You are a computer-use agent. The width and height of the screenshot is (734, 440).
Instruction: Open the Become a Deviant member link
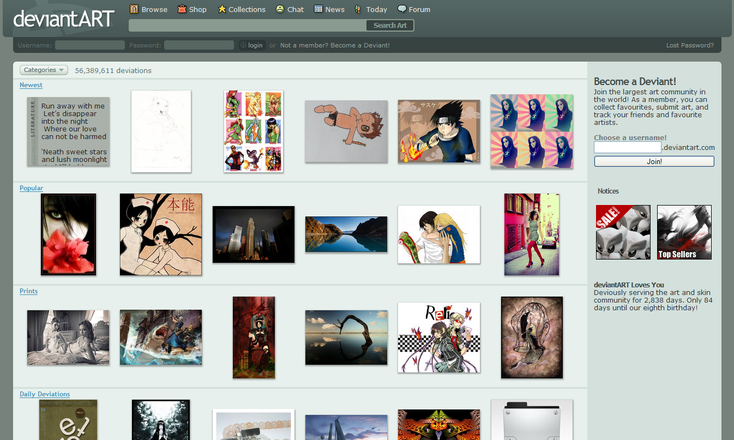[x=335, y=45]
